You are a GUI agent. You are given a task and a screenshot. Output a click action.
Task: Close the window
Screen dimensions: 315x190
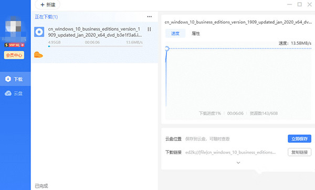(x=310, y=4)
